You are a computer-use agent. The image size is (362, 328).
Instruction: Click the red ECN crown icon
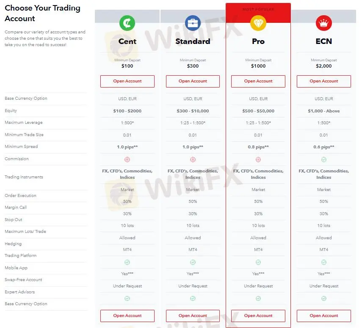click(x=324, y=23)
